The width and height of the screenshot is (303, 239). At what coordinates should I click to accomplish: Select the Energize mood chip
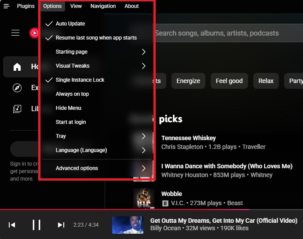(x=188, y=81)
